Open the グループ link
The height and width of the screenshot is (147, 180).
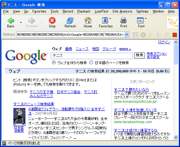109,49
